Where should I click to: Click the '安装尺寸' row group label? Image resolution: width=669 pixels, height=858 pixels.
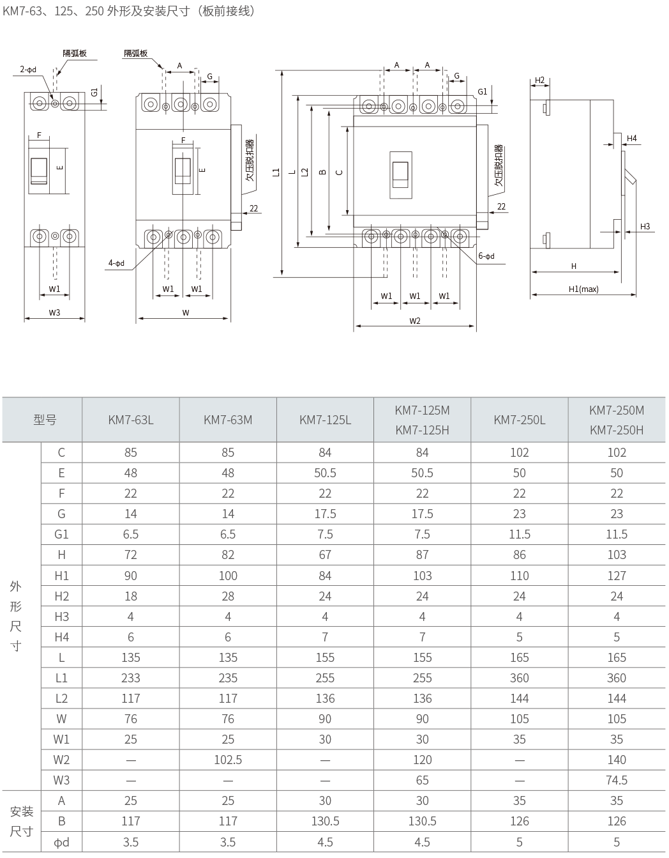point(22,821)
